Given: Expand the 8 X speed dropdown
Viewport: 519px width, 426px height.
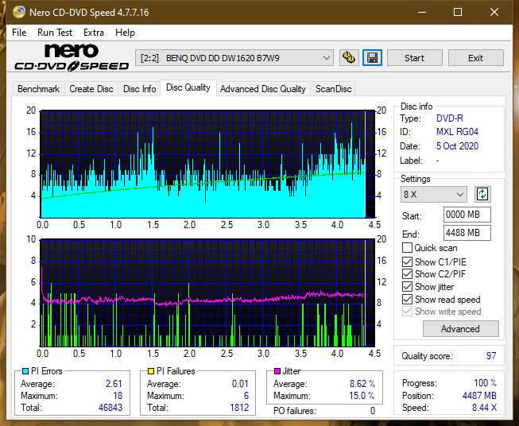Looking at the screenshot, I should click(434, 194).
